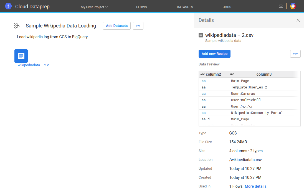
Task: Select the column3 header in Data Preview
Action: 264,74
